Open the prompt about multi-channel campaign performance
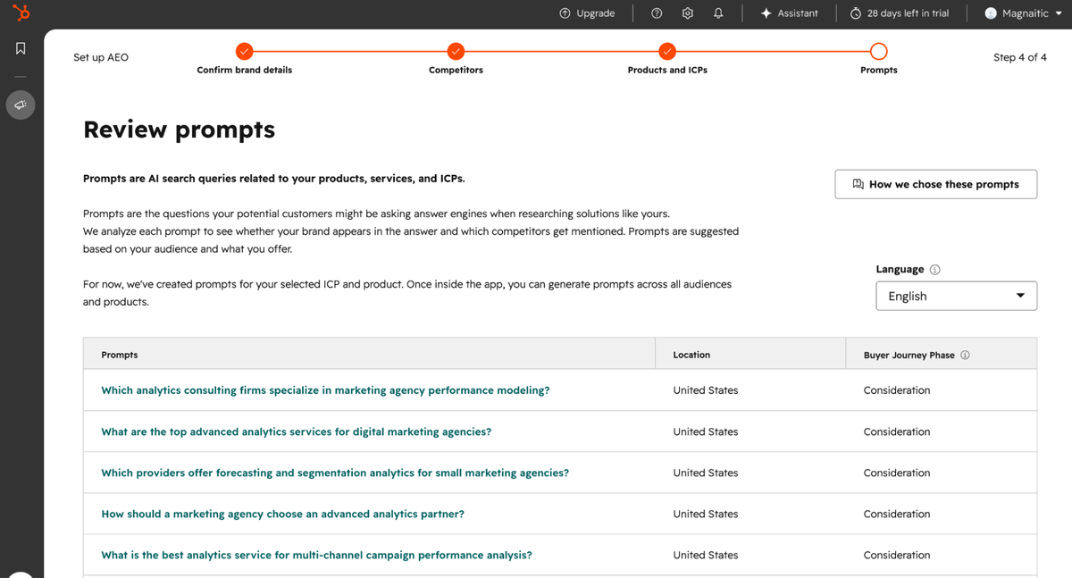This screenshot has height=578, width=1072. [316, 555]
